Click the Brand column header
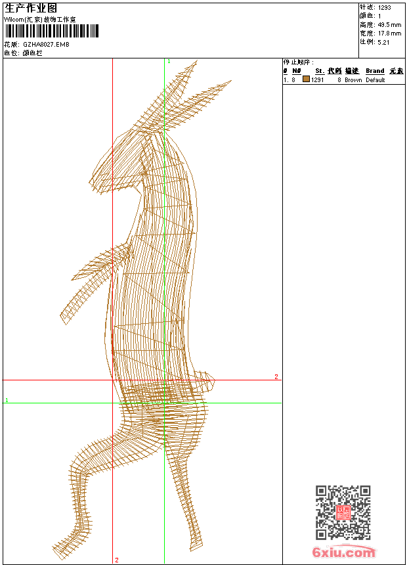 375,71
